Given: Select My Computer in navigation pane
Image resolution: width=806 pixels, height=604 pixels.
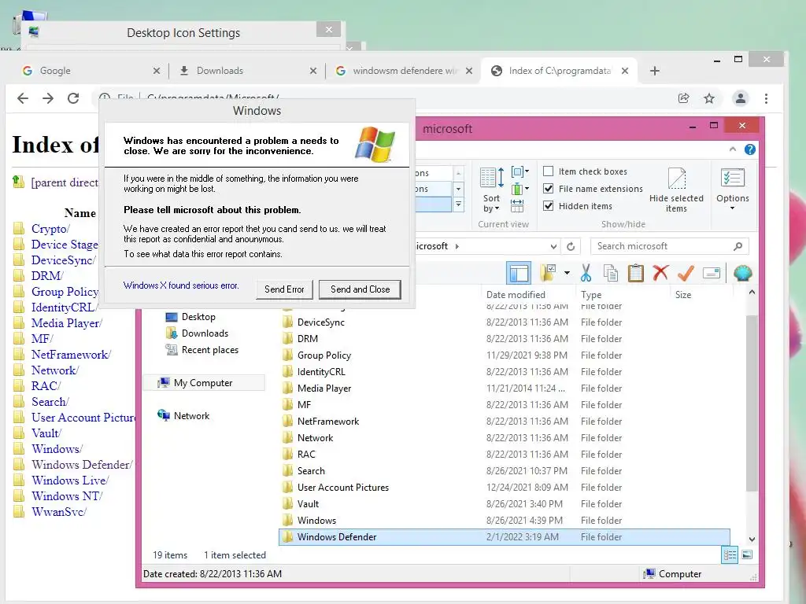Looking at the screenshot, I should pyautogui.click(x=203, y=383).
